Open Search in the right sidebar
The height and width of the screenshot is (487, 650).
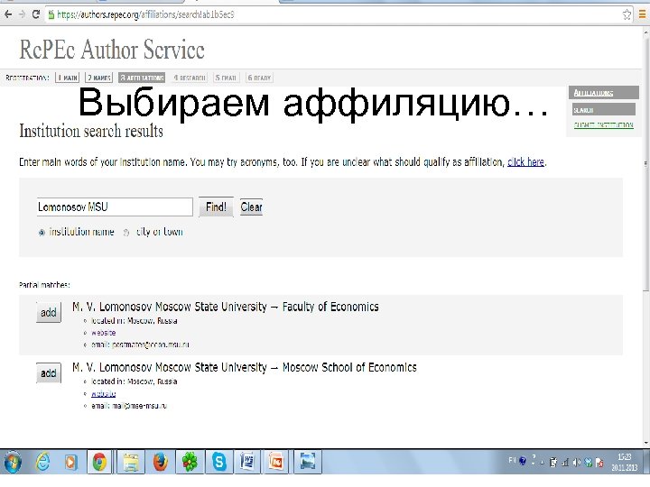pyautogui.click(x=604, y=110)
